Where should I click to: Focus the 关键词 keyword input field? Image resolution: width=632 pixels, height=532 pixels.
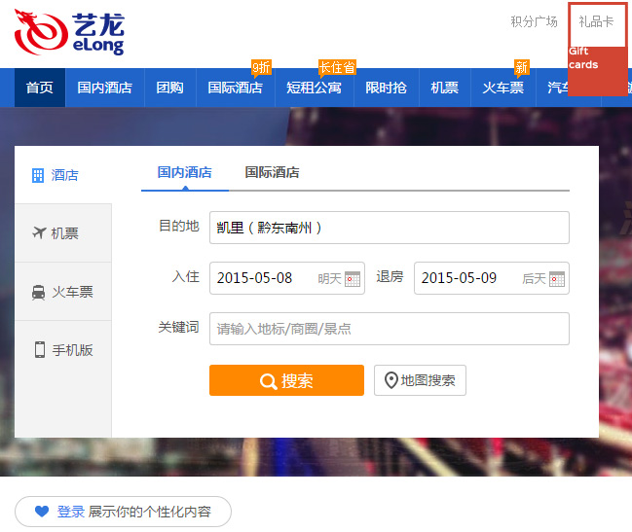pyautogui.click(x=389, y=329)
